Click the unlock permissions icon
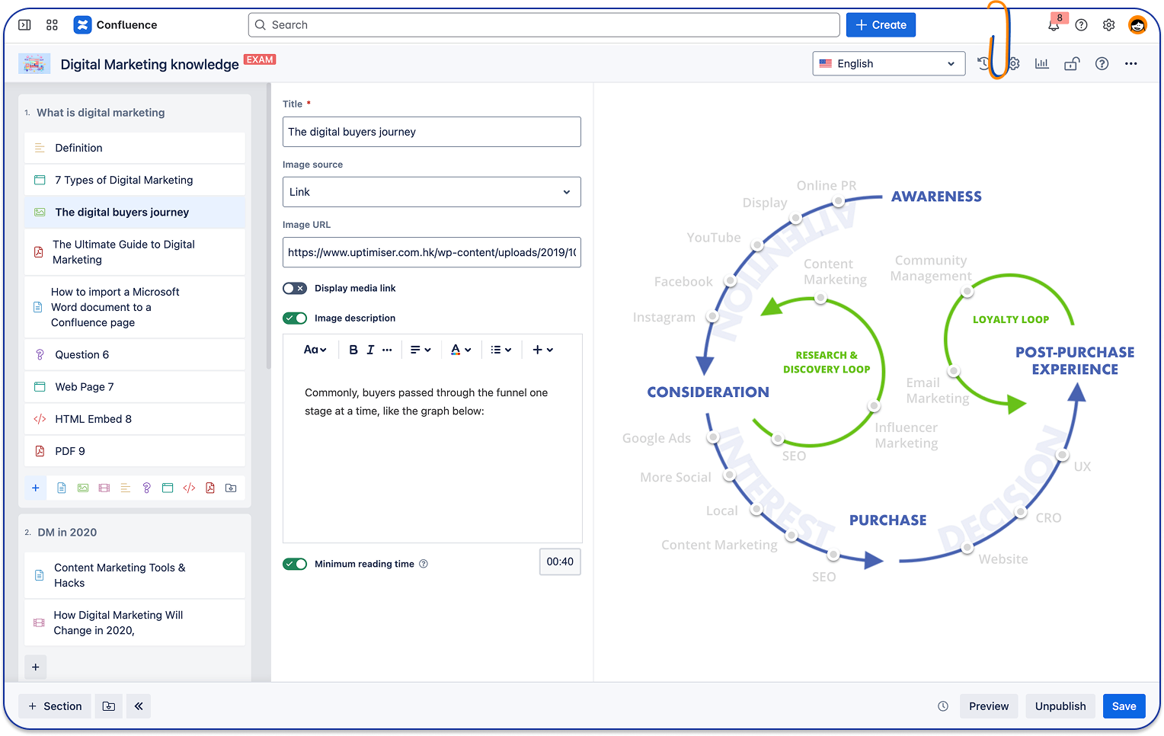 tap(1072, 64)
